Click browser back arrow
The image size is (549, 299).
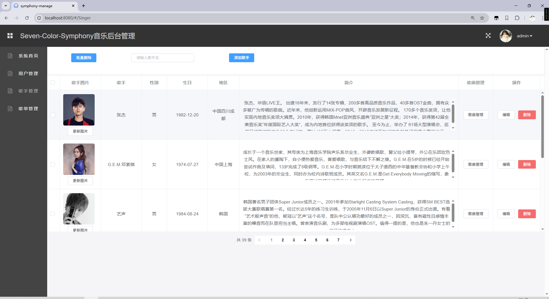pyautogui.click(x=6, y=18)
